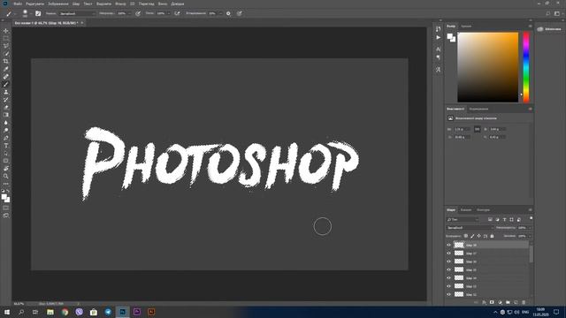The image size is (566, 318).
Task: Hide layer Шар 37 eye icon
Action: click(448, 254)
